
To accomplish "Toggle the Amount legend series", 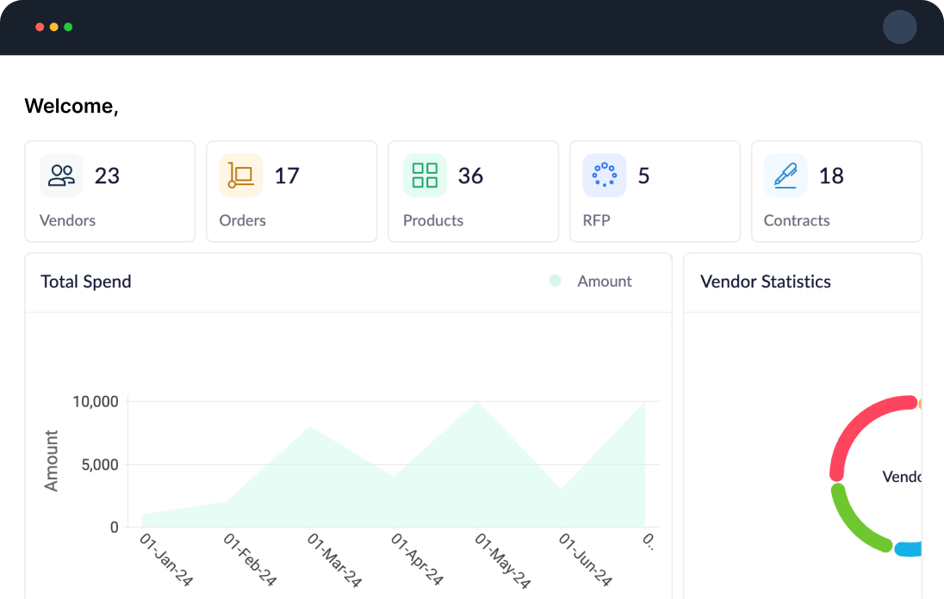I will point(604,281).
